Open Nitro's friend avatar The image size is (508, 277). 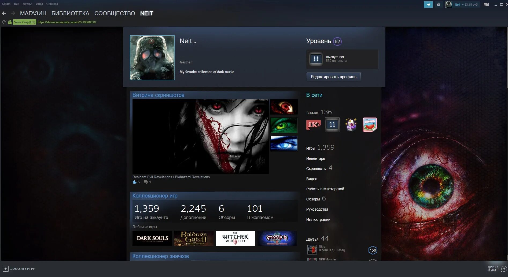pyautogui.click(x=312, y=250)
